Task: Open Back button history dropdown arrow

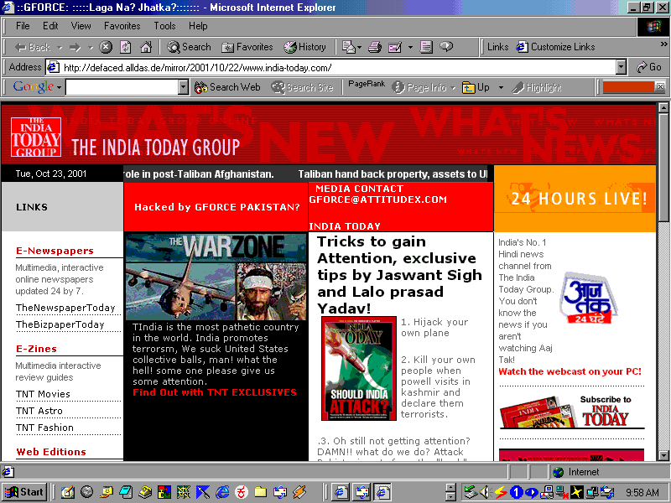Action: click(60, 48)
